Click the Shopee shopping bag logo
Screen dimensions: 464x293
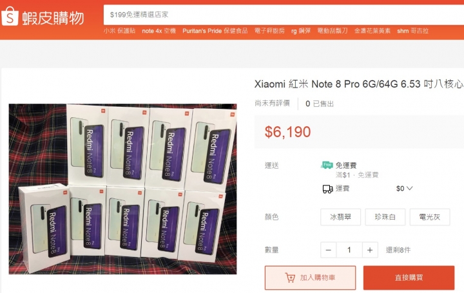[10, 17]
